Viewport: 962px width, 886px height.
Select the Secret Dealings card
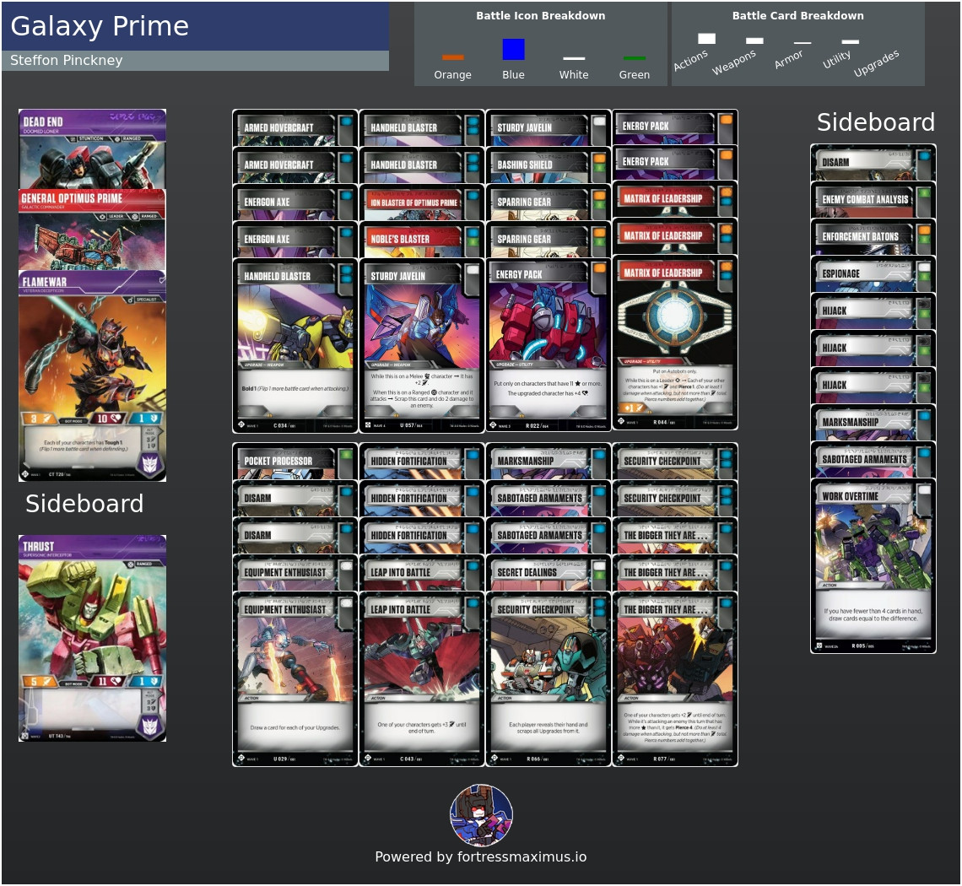pos(548,572)
